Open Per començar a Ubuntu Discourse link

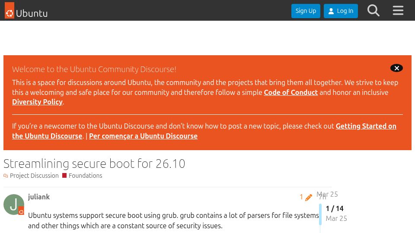[143, 136]
